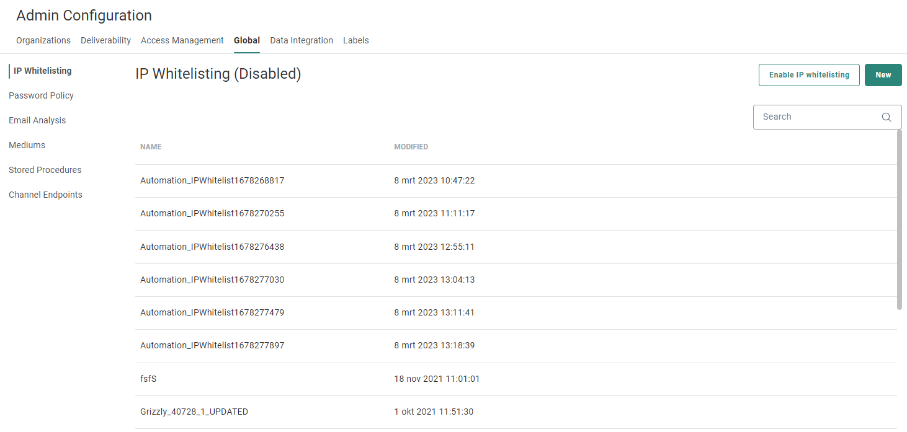Go to the Access Management tab

pyautogui.click(x=182, y=40)
